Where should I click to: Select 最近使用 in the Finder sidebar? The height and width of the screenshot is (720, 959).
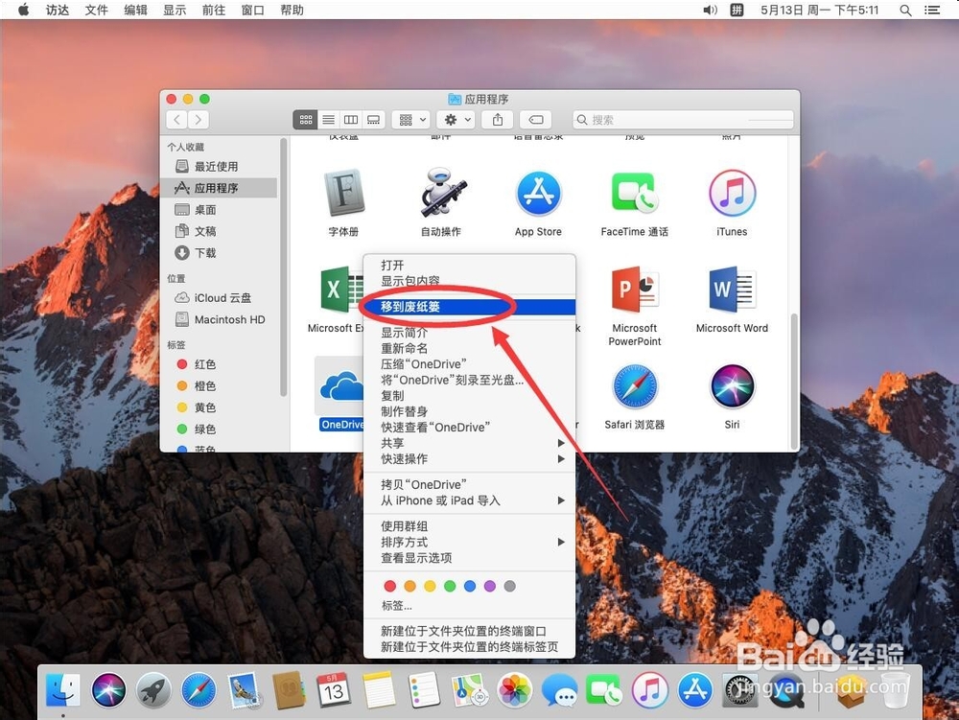pyautogui.click(x=221, y=166)
